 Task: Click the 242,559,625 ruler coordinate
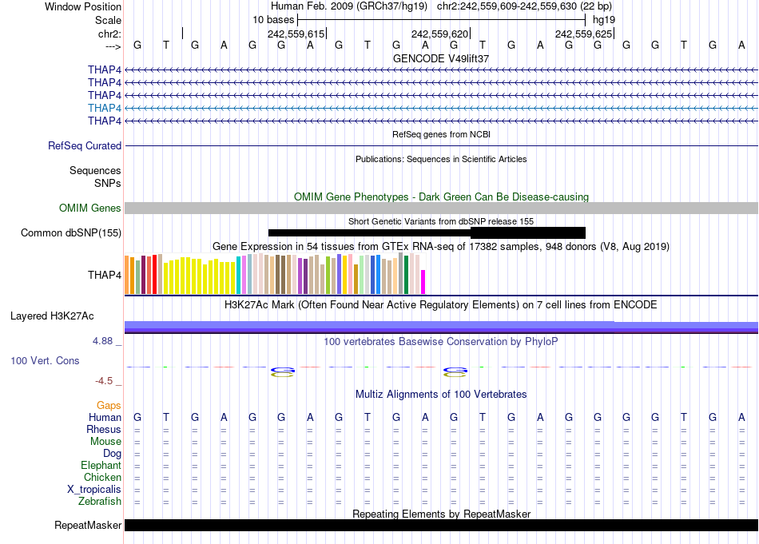583,34
